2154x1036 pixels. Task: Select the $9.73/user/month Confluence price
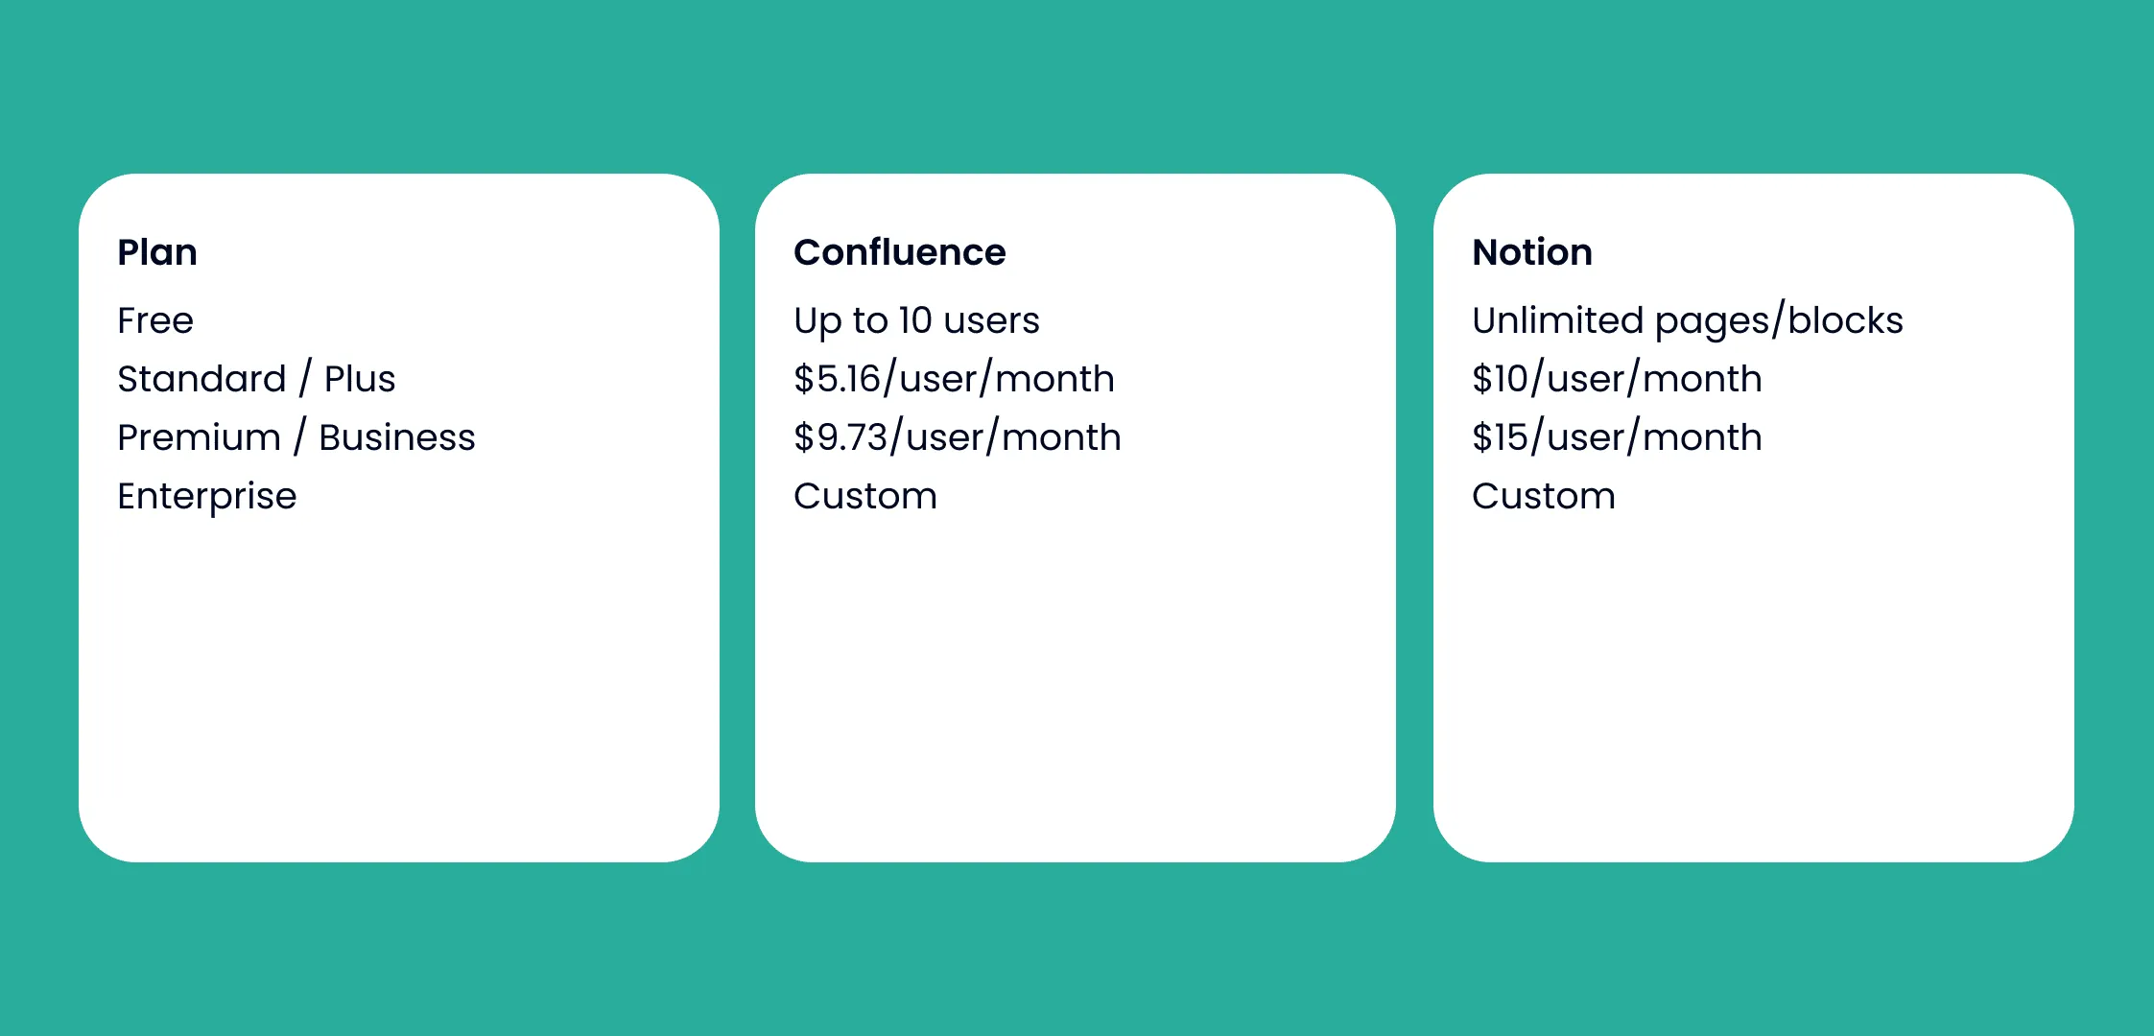click(x=957, y=437)
